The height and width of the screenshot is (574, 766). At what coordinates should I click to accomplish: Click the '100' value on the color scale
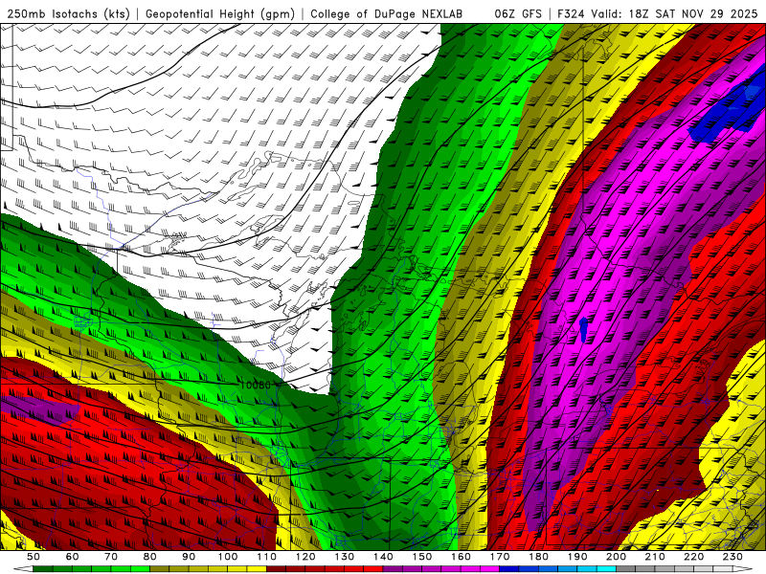(x=228, y=557)
